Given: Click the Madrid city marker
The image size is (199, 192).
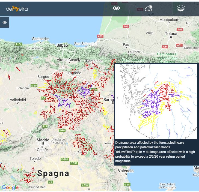Looking at the screenshot, I should tap(43, 143).
